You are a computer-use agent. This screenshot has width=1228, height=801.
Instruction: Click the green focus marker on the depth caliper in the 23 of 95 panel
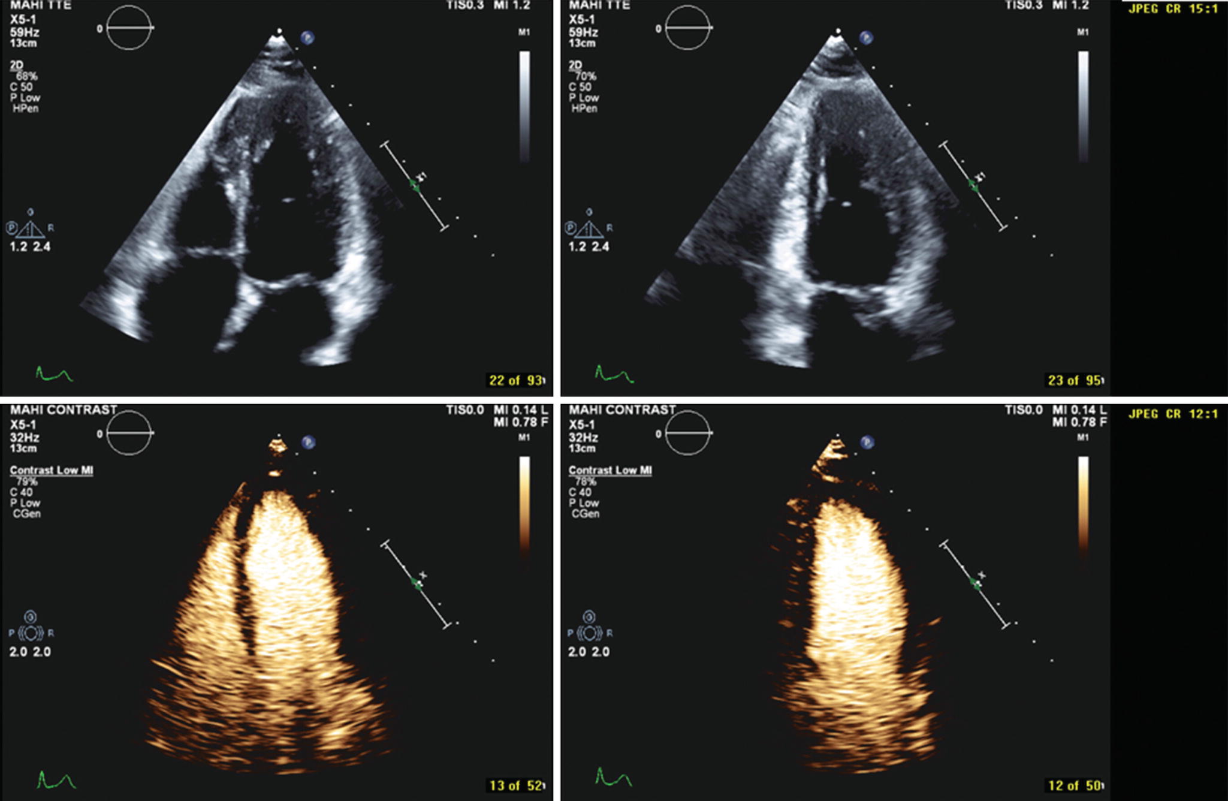pos(973,185)
